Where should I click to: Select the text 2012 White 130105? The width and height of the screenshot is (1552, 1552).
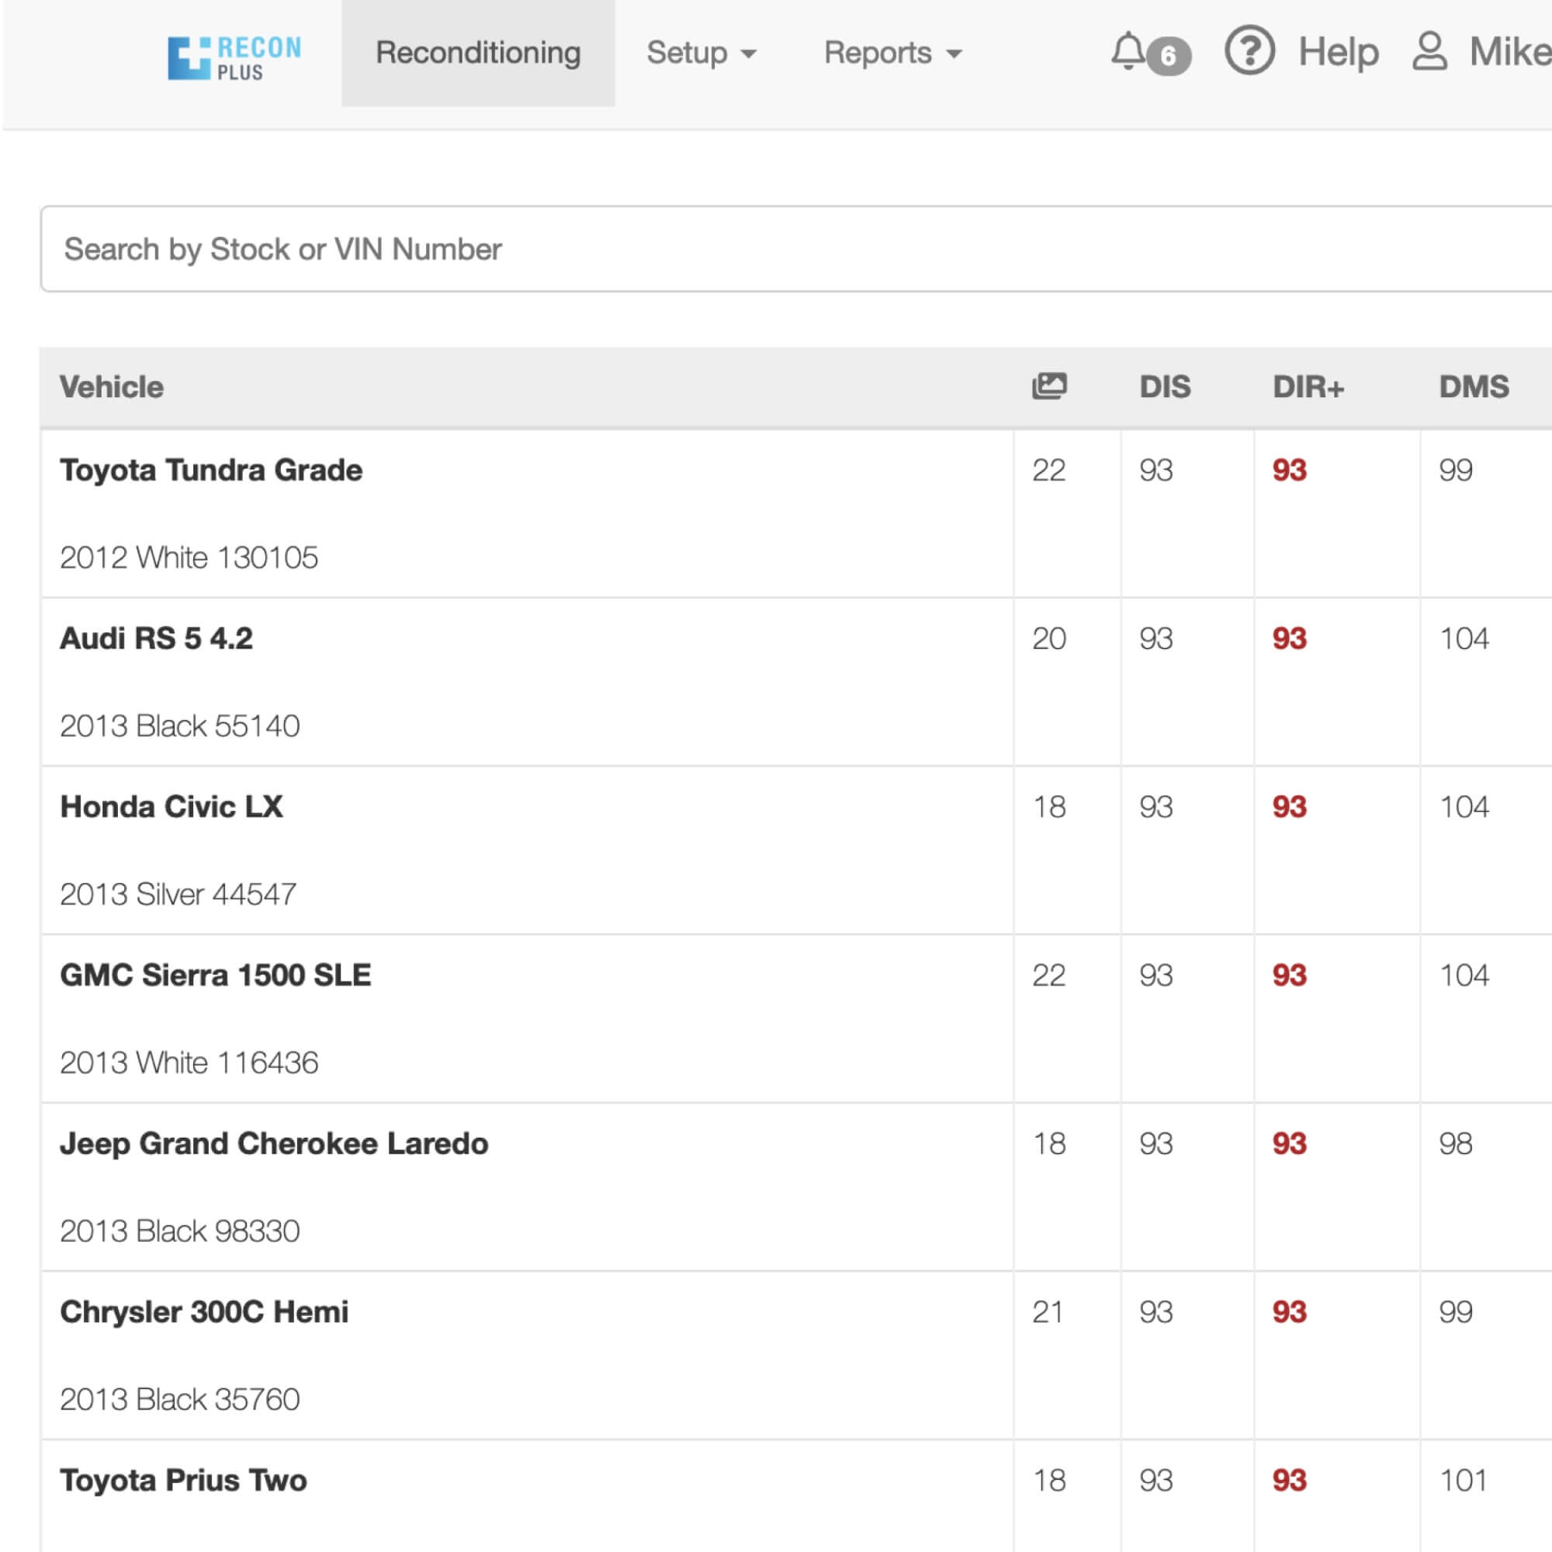[x=189, y=557]
